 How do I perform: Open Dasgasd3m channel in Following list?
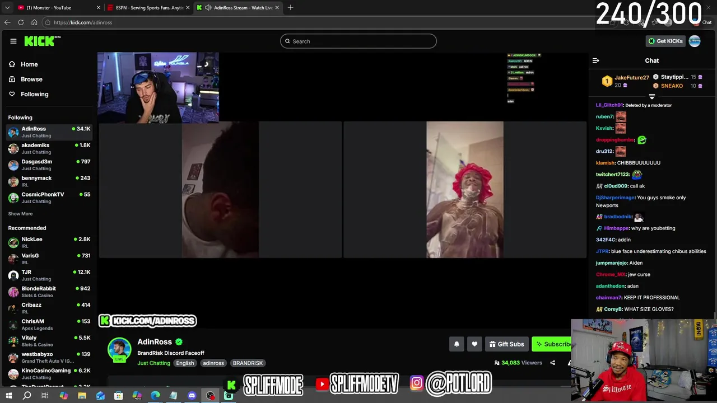(x=49, y=165)
